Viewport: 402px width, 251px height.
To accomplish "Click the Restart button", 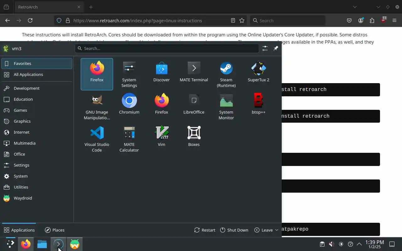I will coord(205,230).
